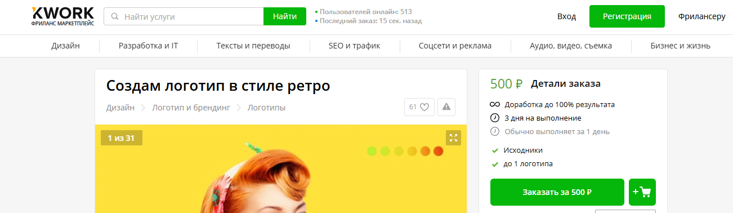Click the fullscreen expand image icon

453,138
